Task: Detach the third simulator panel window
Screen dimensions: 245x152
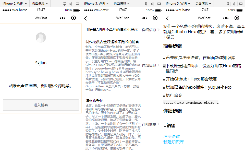Action: 241,4
